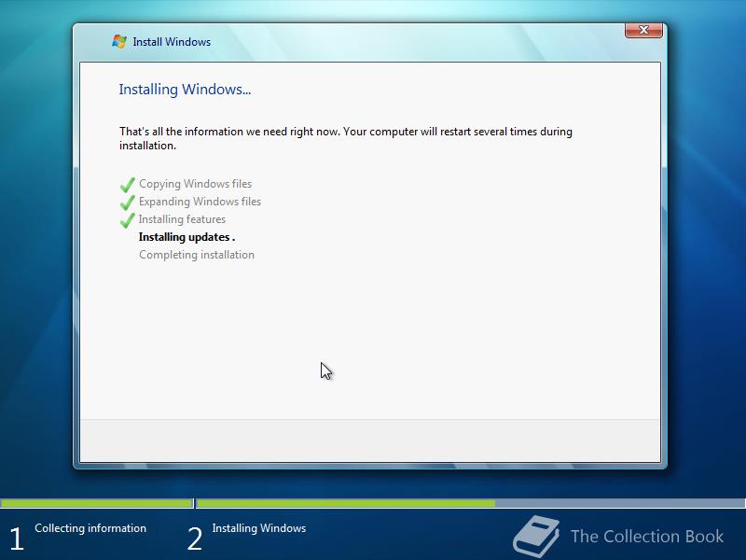Click the 'Install Windows' title text

coord(172,42)
